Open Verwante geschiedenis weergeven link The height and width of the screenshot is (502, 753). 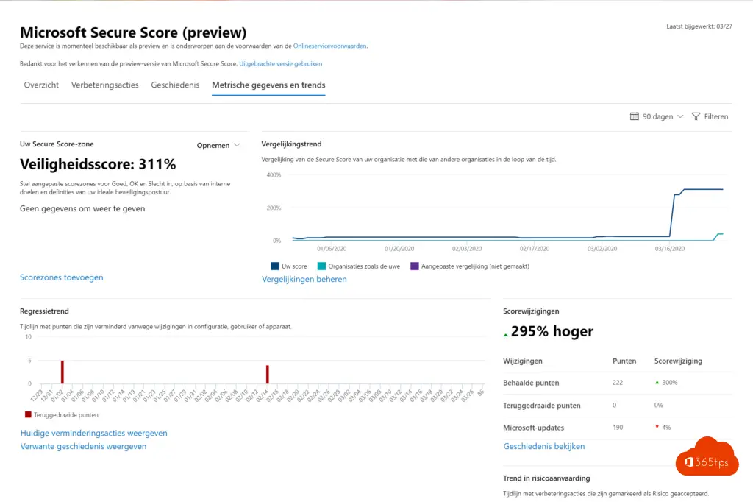83,446
